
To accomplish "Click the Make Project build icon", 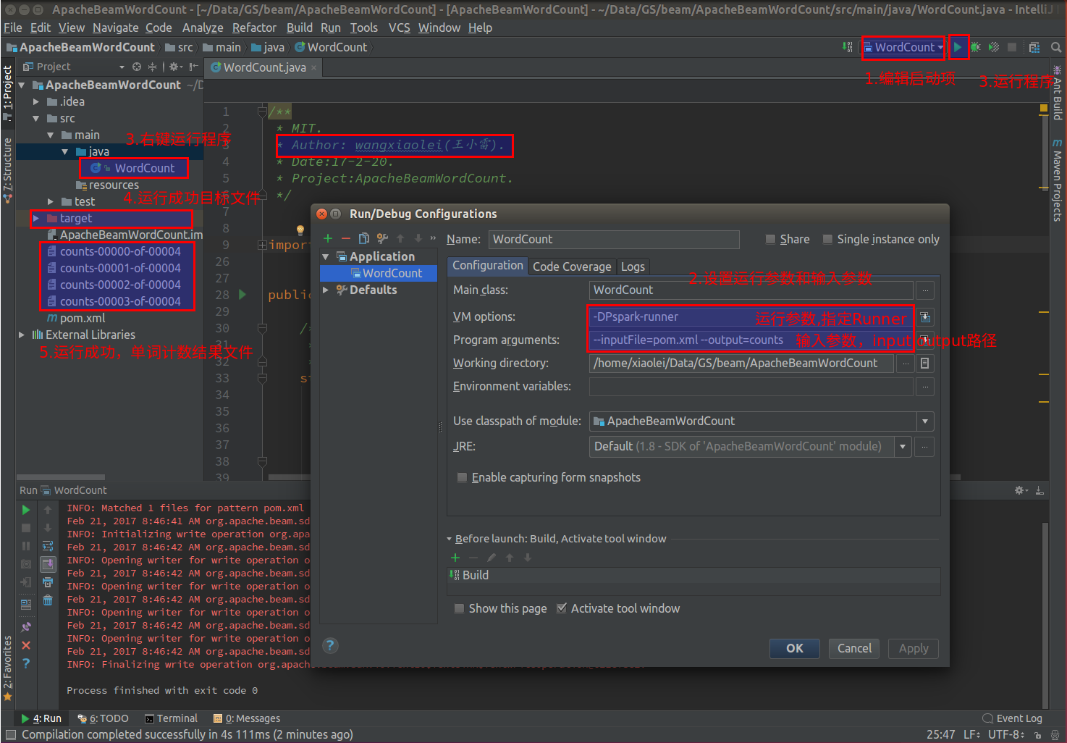I will click(x=848, y=47).
